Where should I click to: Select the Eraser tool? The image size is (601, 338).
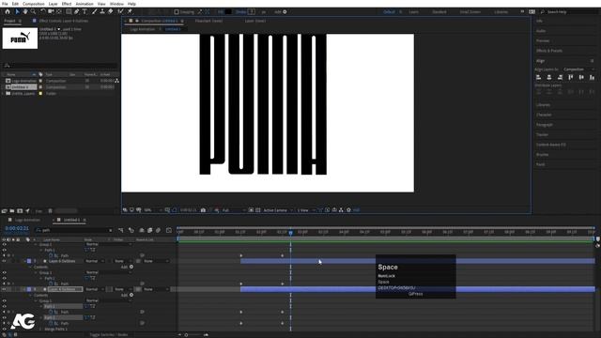111,12
